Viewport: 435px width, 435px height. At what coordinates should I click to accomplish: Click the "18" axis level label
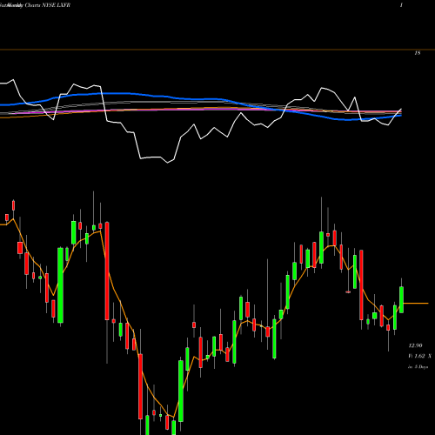(x=418, y=53)
